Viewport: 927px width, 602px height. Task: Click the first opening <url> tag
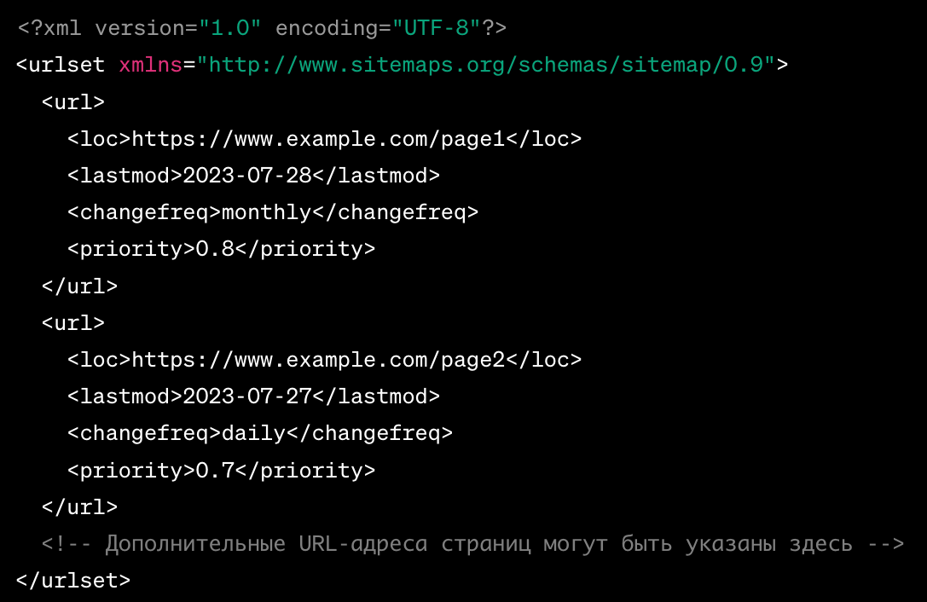73,102
